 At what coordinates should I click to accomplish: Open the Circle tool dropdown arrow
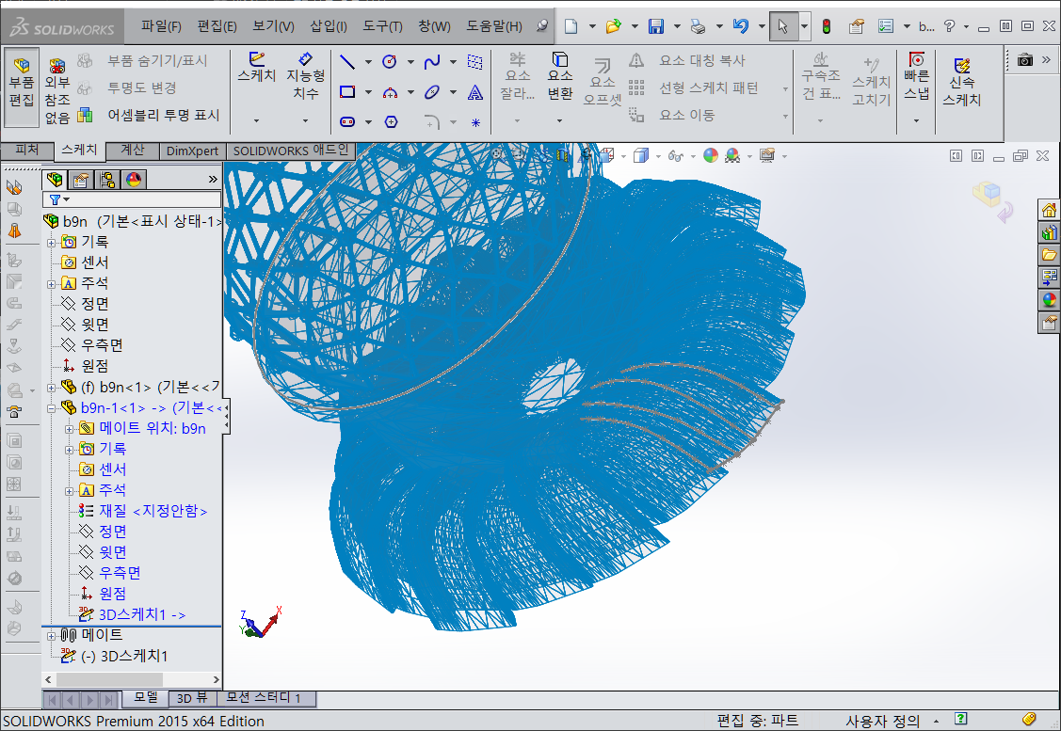(x=410, y=62)
